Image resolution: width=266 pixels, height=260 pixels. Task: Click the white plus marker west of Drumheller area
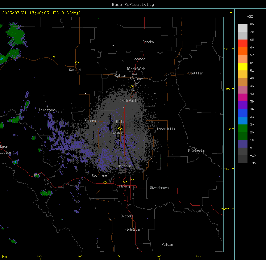pos(189,116)
